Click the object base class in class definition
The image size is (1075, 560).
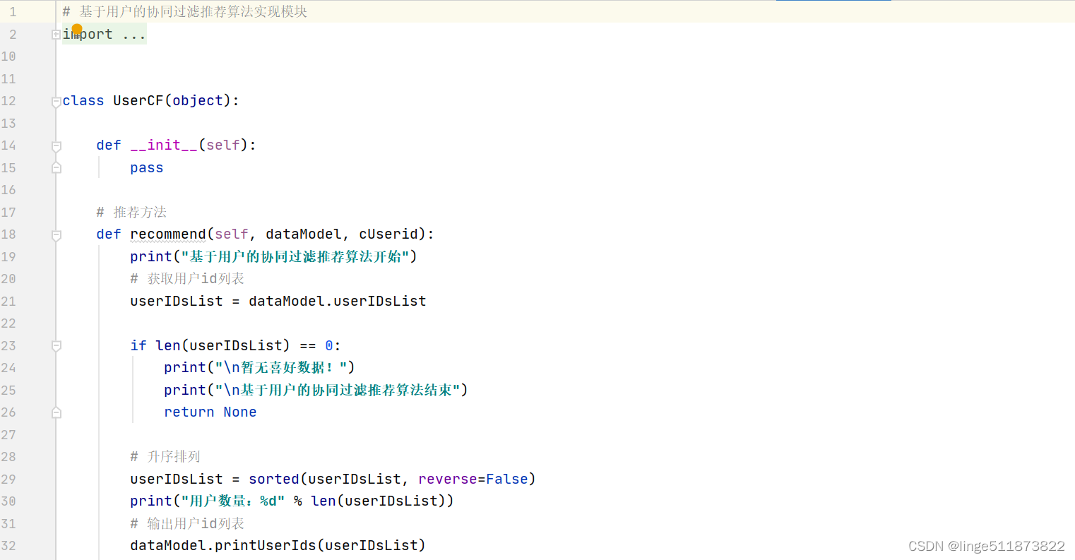click(x=198, y=101)
